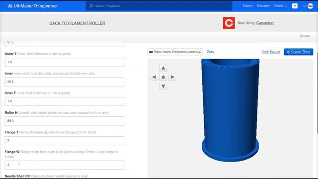This screenshot has width=318, height=179.
Task: Open the Education menu
Action: (263, 5)
